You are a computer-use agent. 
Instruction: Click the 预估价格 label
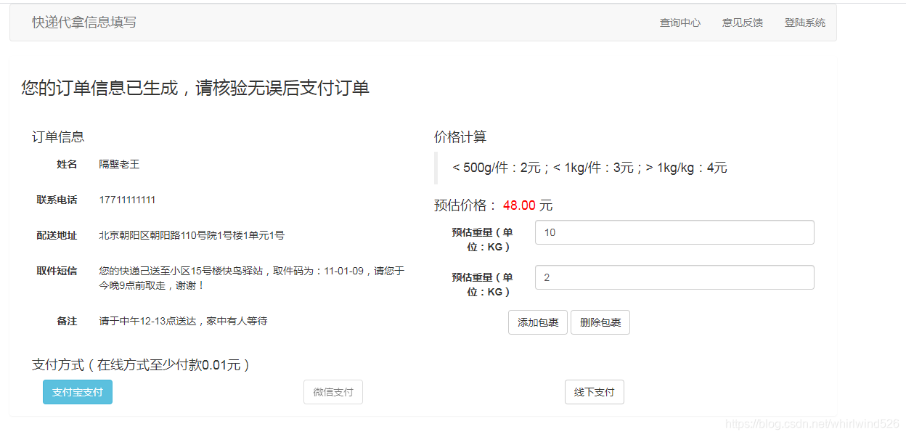[x=465, y=205]
